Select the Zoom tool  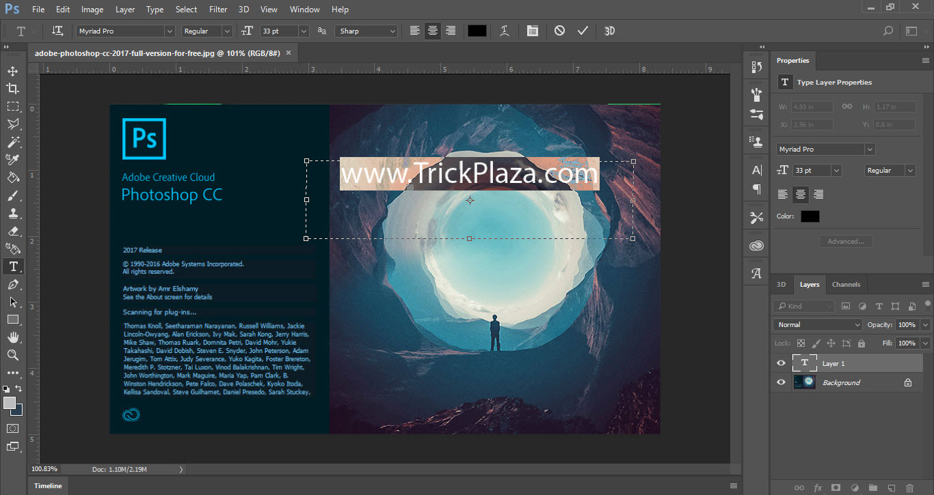[x=12, y=355]
